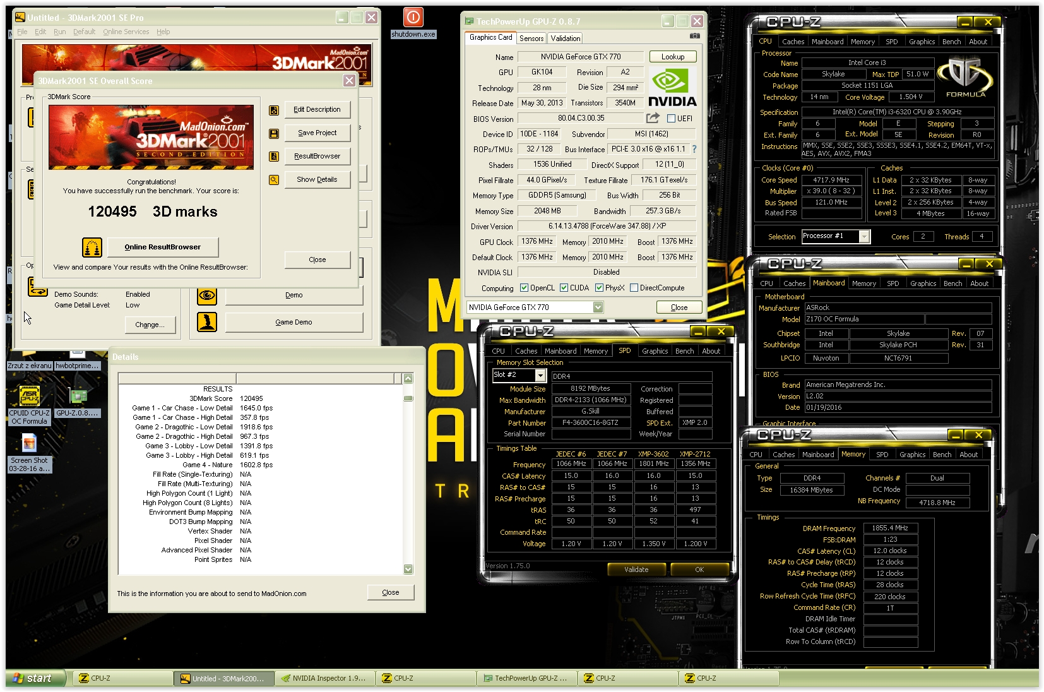Click the Demo eye icon in 3DMark
Image resolution: width=1044 pixels, height=692 pixels.
207,295
